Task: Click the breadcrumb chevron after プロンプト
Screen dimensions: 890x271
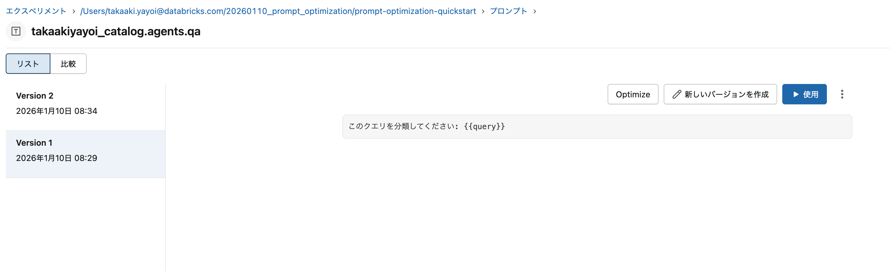Action: coord(535,11)
